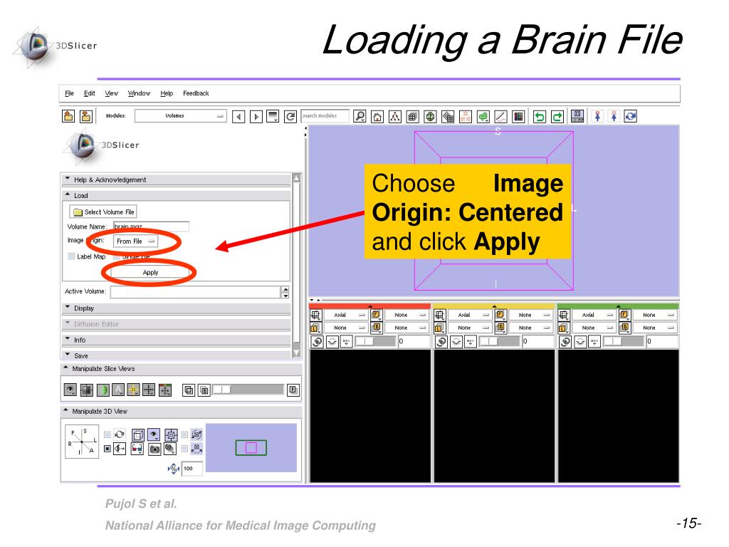The image size is (729, 547).
Task: Collapse the Manipulate 3D View panel
Action: 182,411
